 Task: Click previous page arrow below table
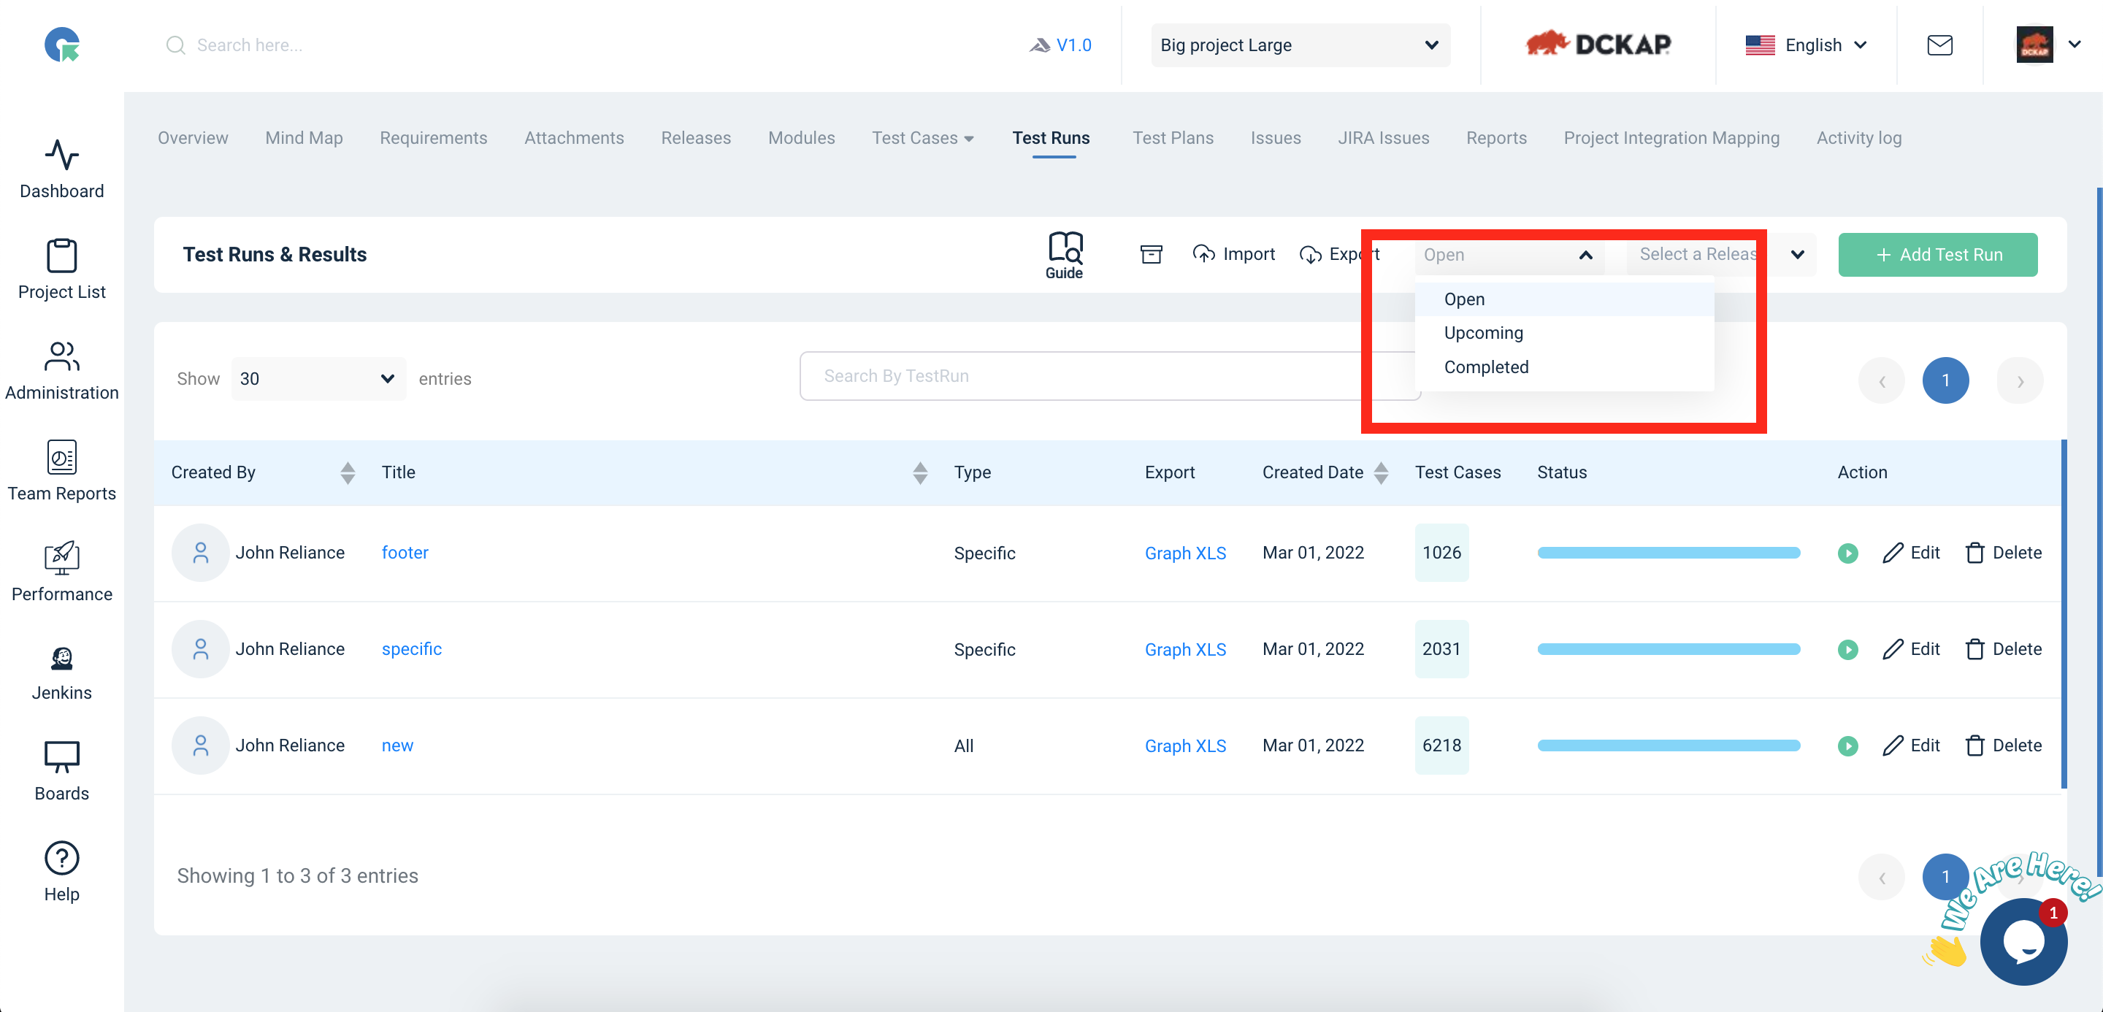pos(1881,878)
